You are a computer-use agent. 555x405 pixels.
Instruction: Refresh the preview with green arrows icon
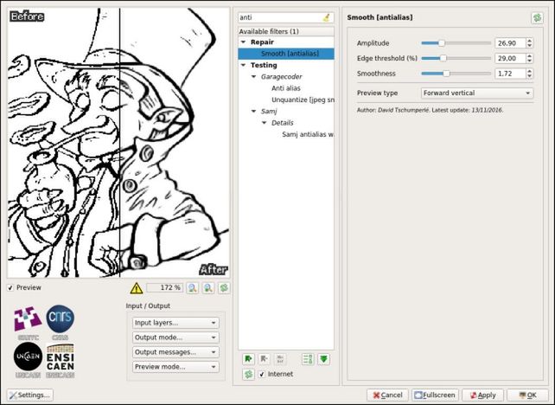pyautogui.click(x=224, y=287)
